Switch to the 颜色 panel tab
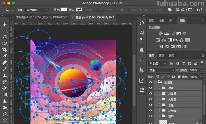 [x=151, y=21]
